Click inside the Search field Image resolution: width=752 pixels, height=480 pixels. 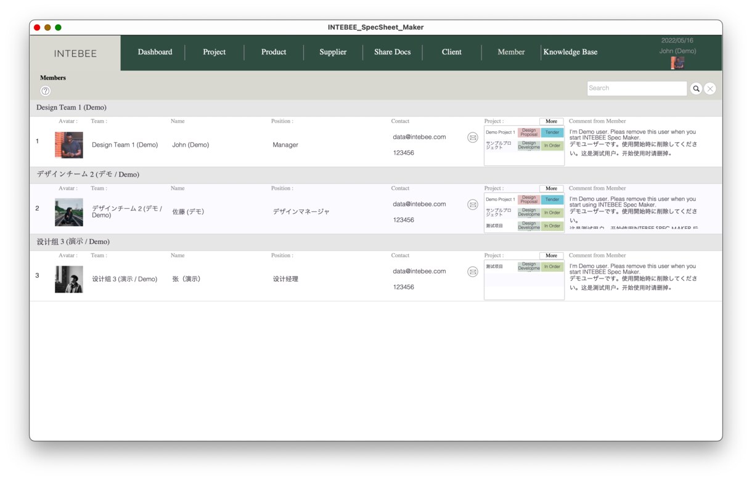(x=637, y=89)
